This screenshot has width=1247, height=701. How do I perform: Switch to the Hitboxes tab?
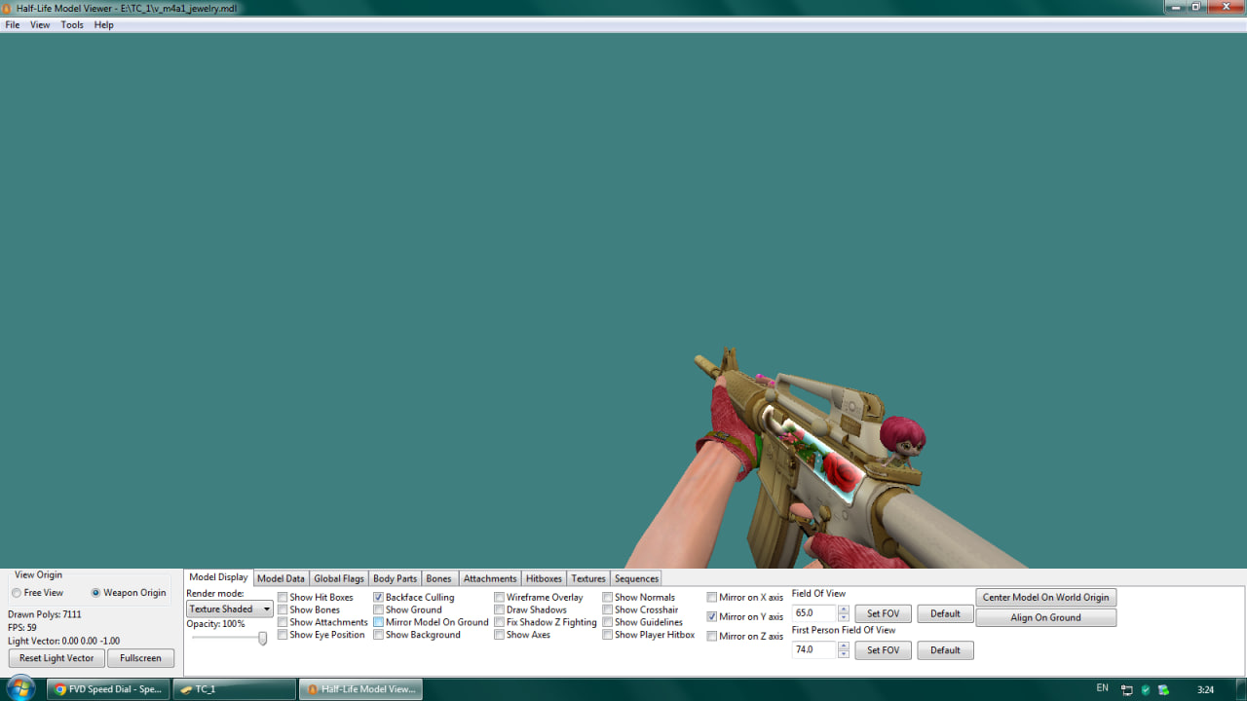click(544, 578)
